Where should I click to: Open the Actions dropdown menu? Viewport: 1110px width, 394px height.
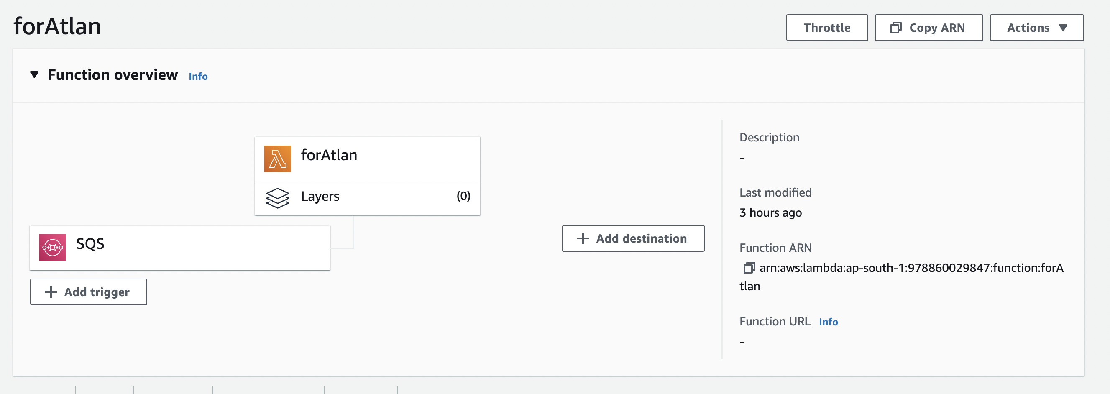click(1036, 28)
